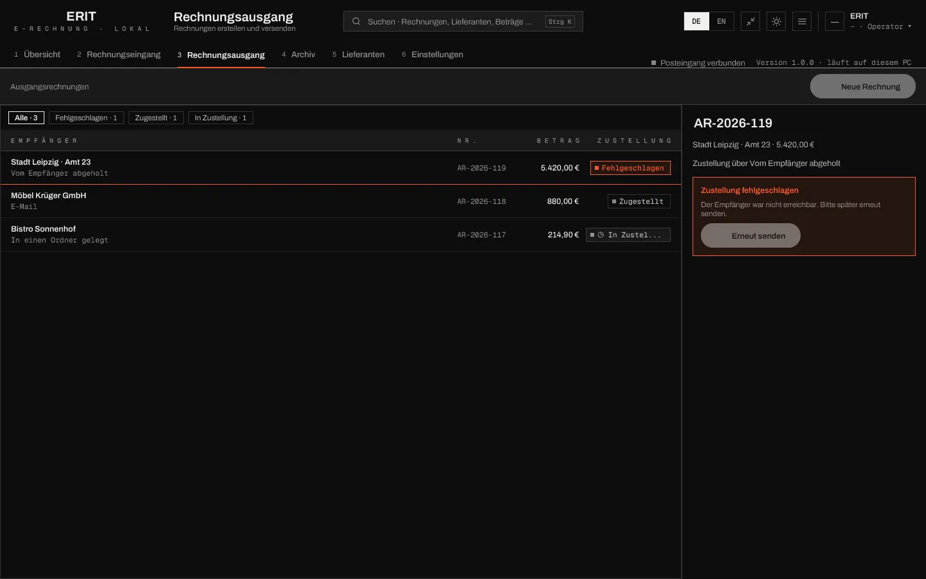Click the Erneut senden button
The width and height of the screenshot is (926, 579).
point(750,235)
